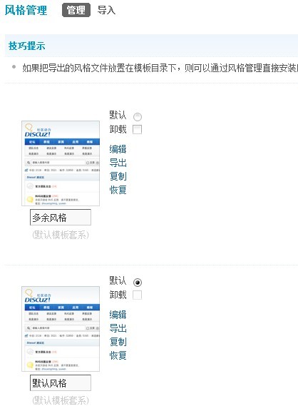
Task: Click 导出 link for 多余风格
Action: (x=118, y=163)
